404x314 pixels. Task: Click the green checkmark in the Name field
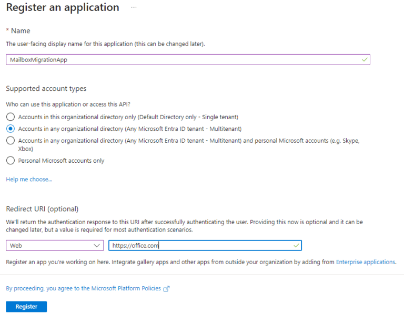365,60
